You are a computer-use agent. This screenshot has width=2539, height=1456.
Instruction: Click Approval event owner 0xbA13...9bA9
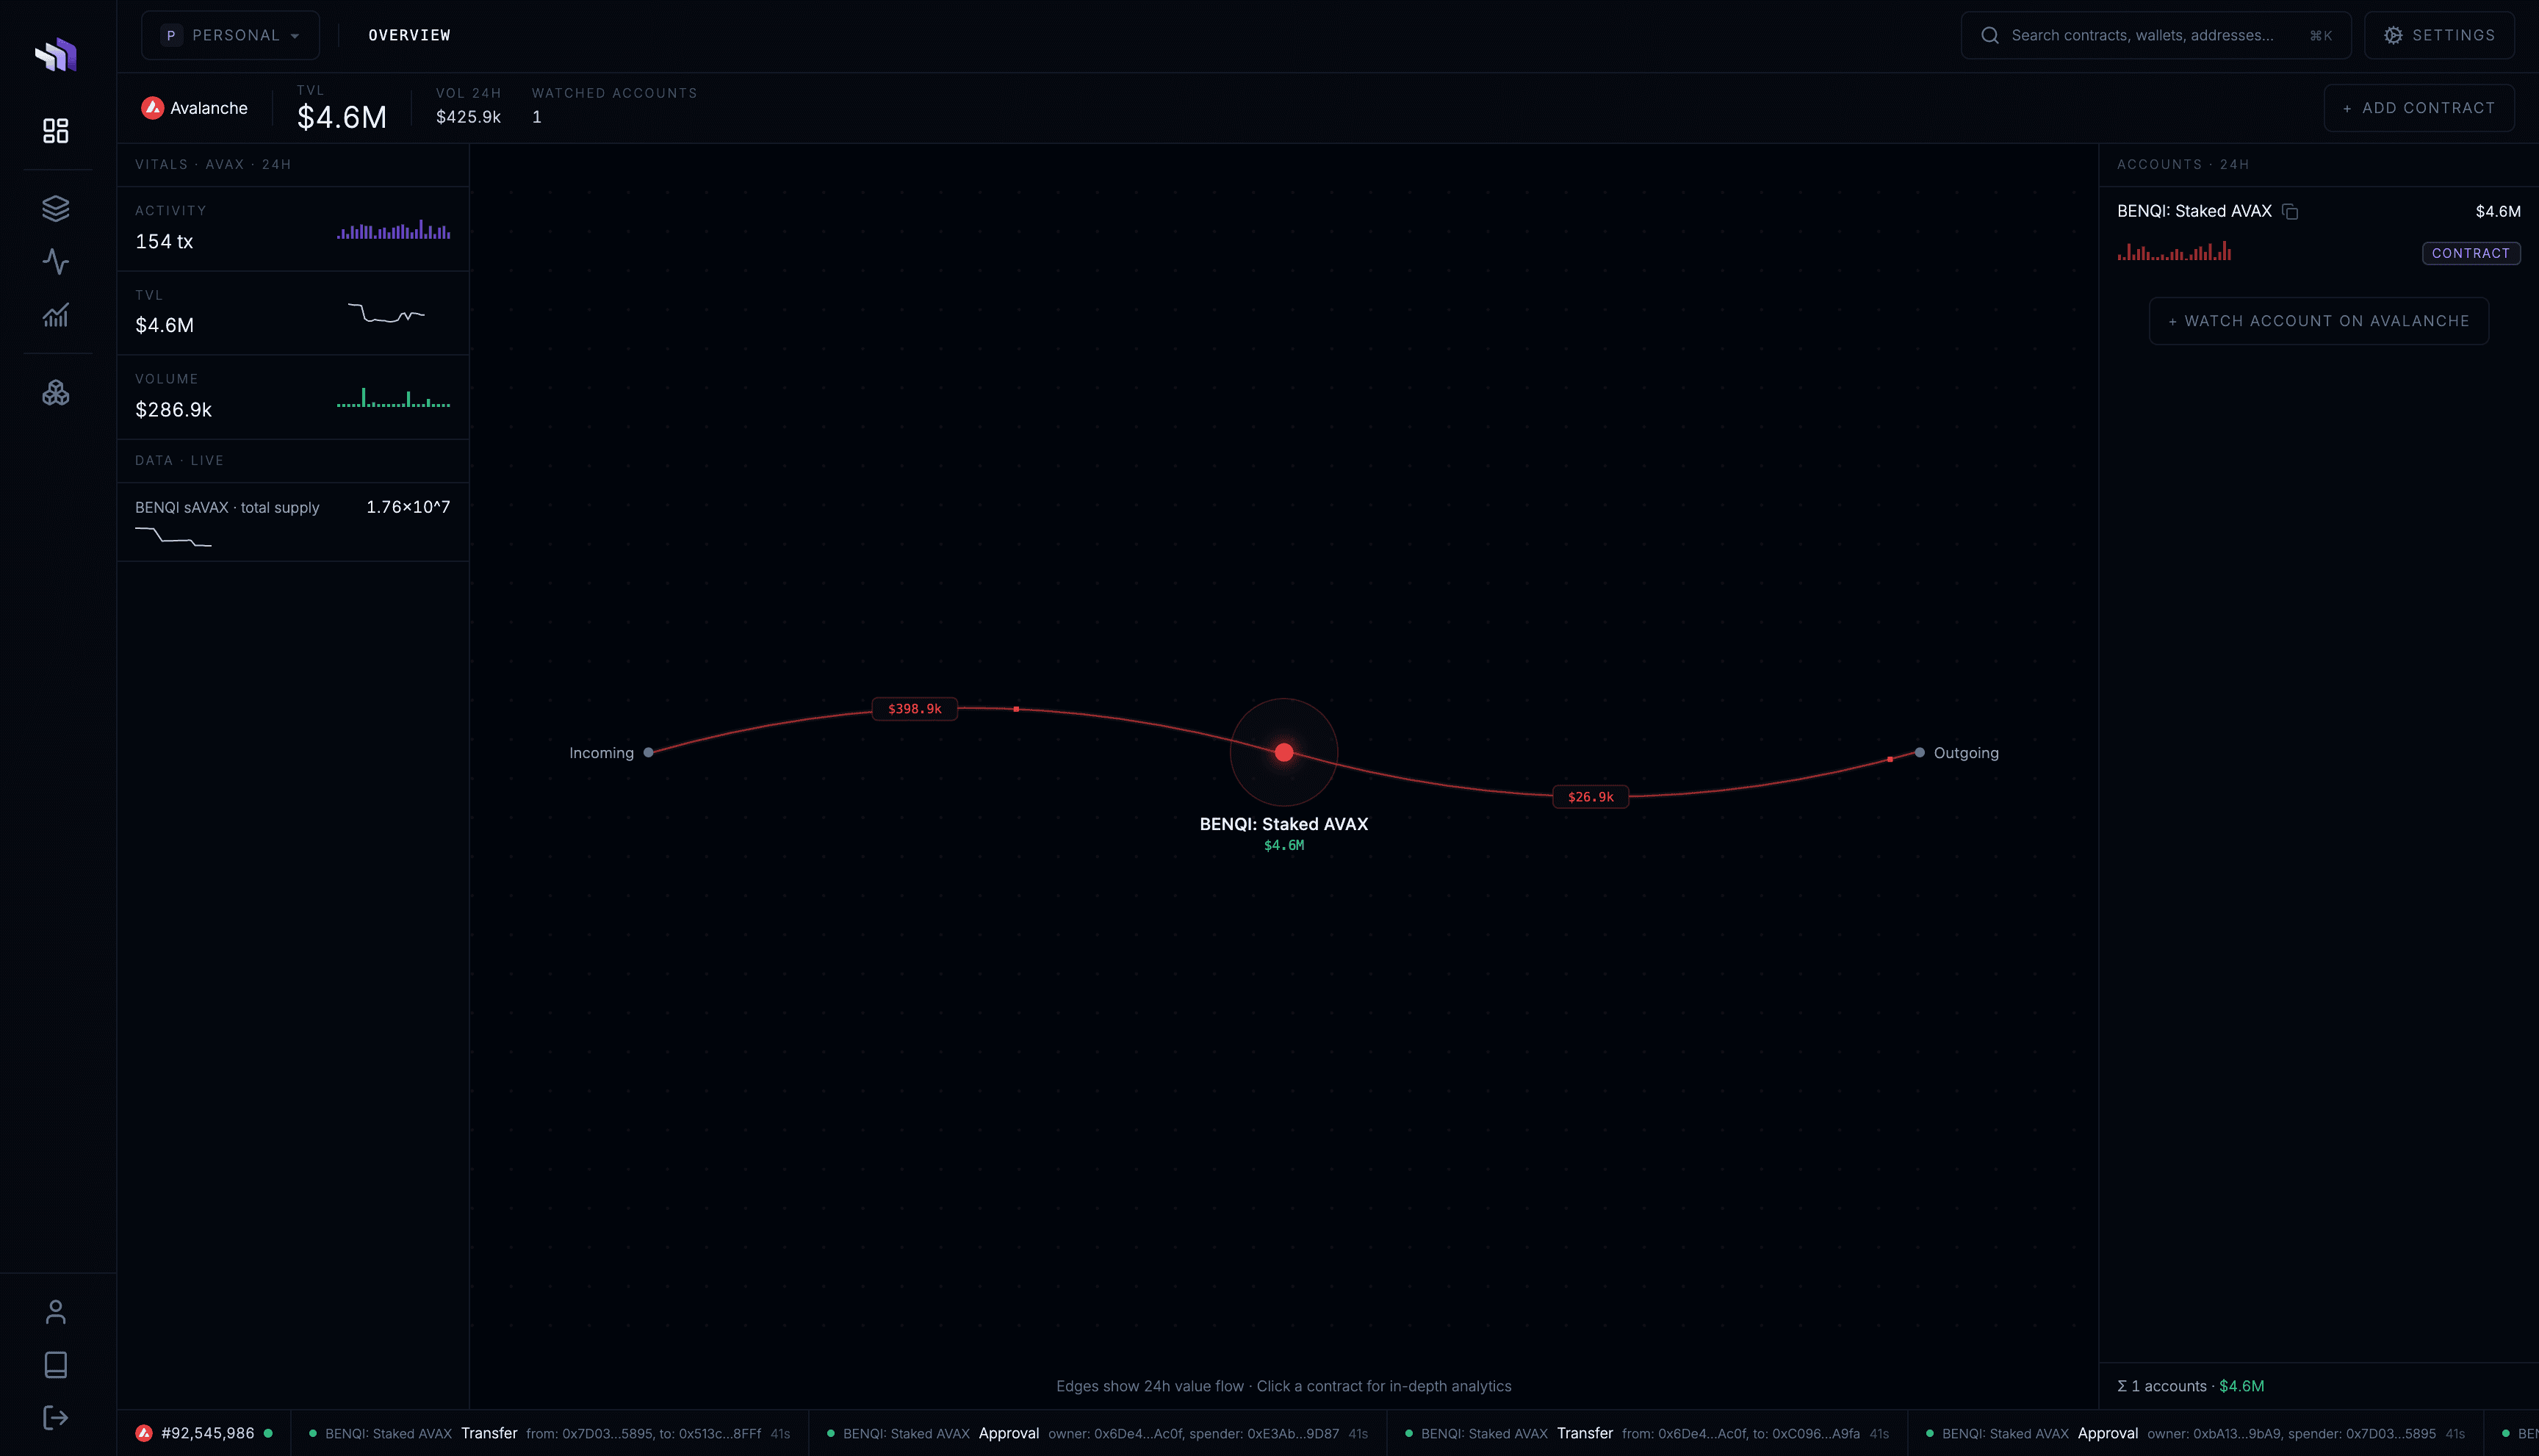click(x=2195, y=1433)
